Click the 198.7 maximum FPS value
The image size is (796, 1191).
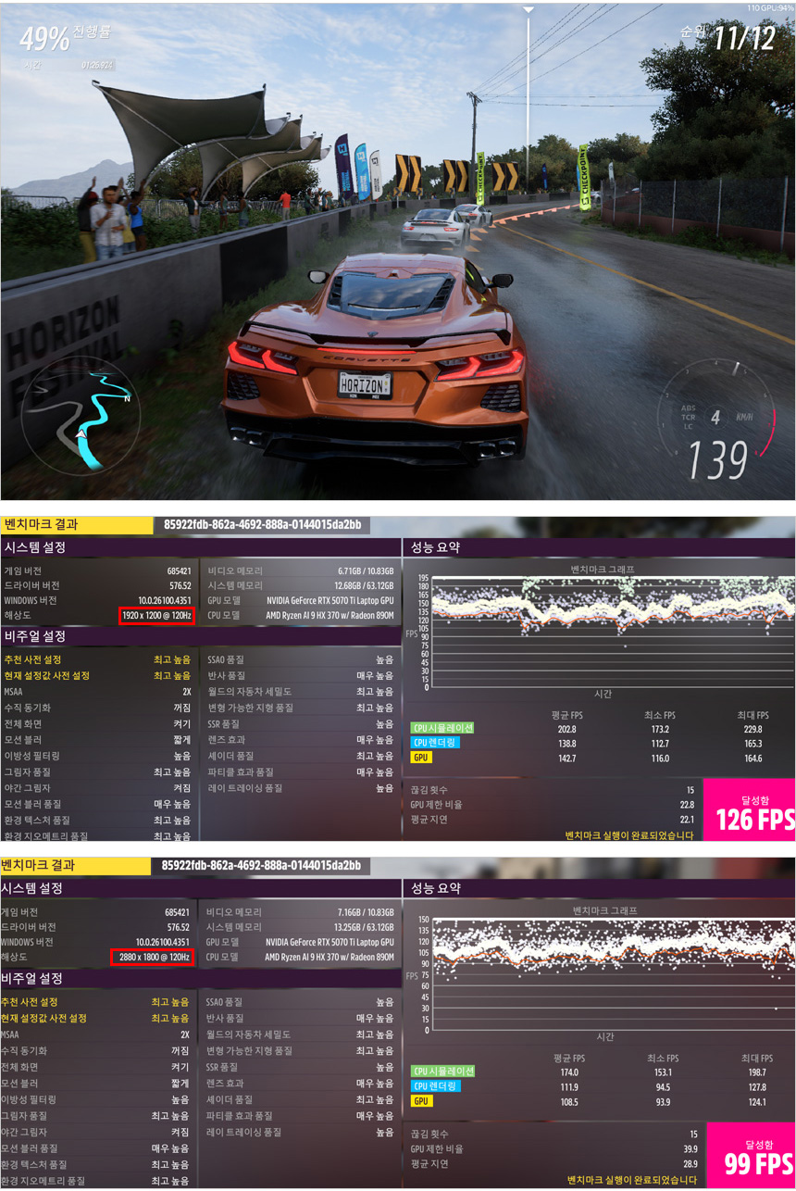pos(756,1072)
